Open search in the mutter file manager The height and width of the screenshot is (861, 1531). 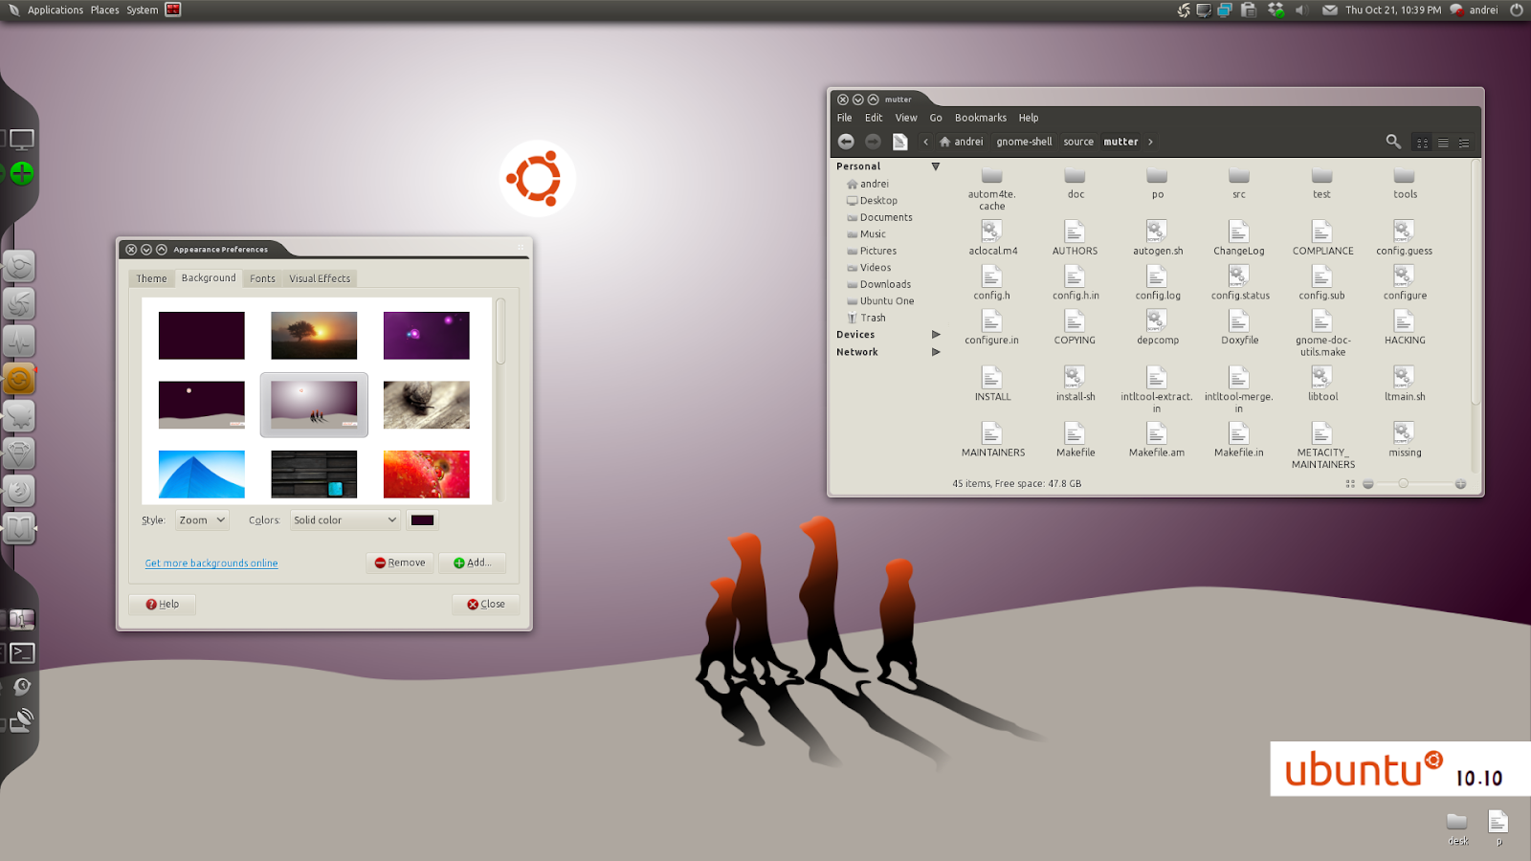click(1393, 142)
